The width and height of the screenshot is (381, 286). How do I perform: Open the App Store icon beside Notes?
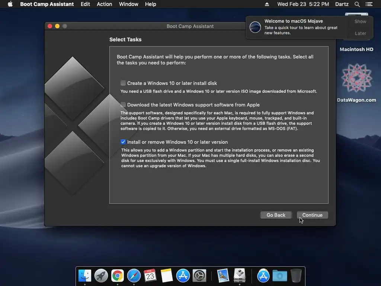183,276
